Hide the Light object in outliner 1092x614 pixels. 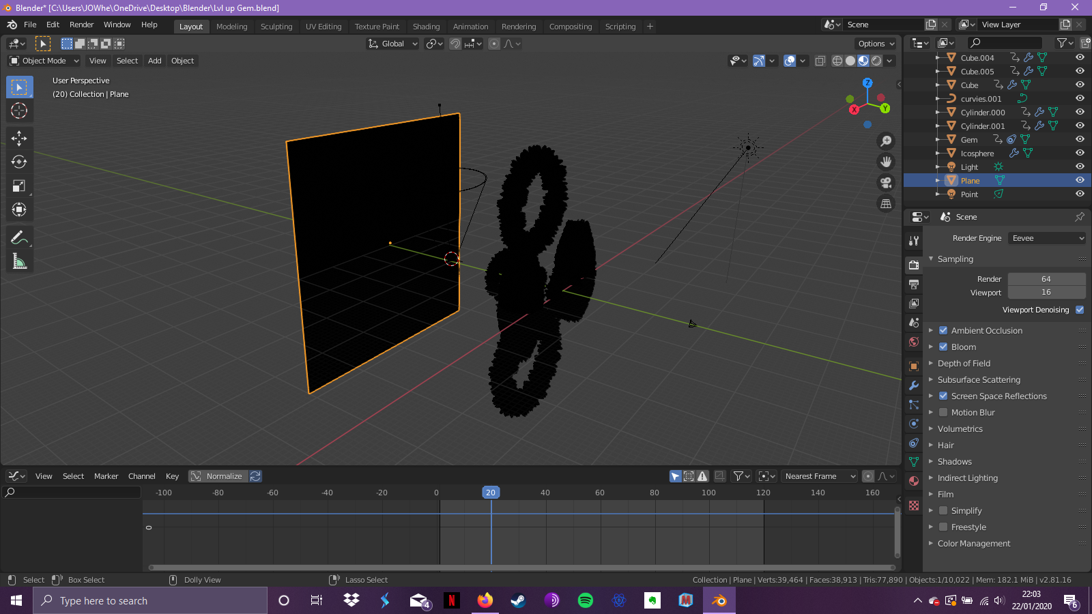point(1080,166)
